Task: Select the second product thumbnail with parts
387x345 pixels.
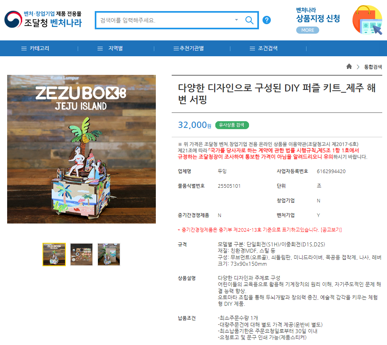Action: click(x=81, y=255)
